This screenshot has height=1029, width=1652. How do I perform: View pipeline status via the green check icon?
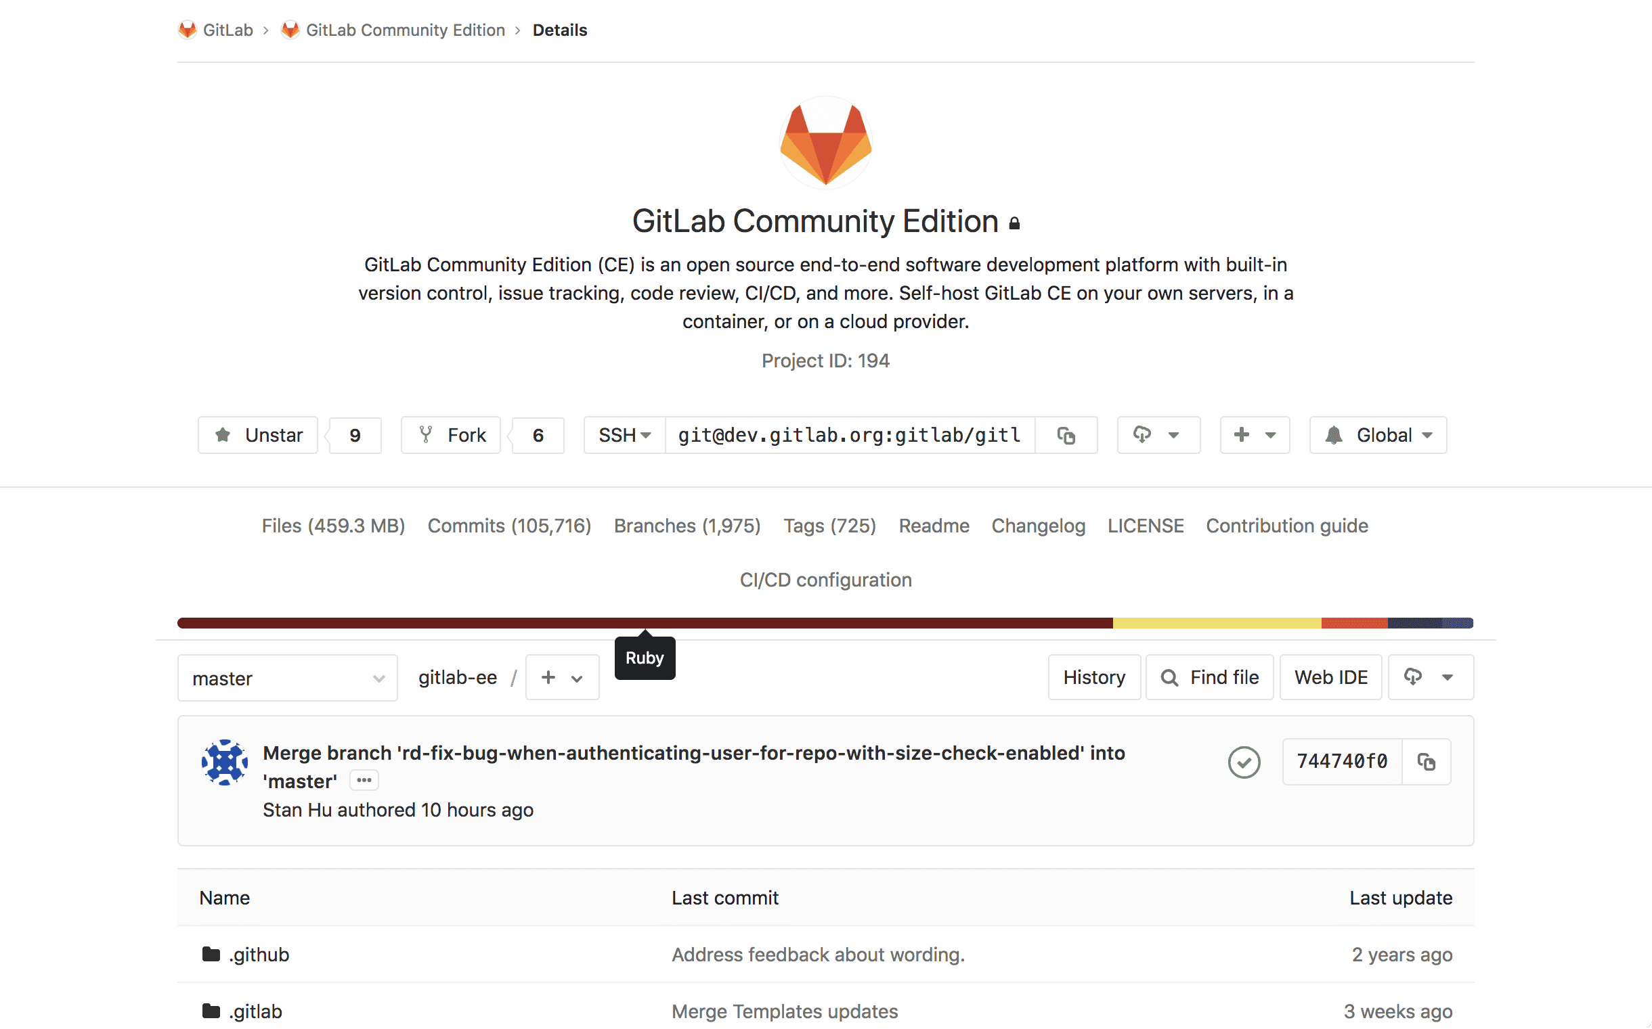(1244, 762)
